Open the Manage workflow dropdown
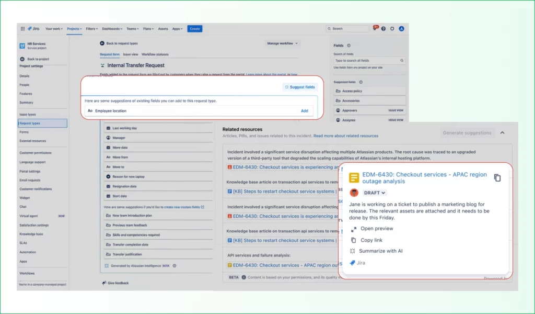 [283, 43]
